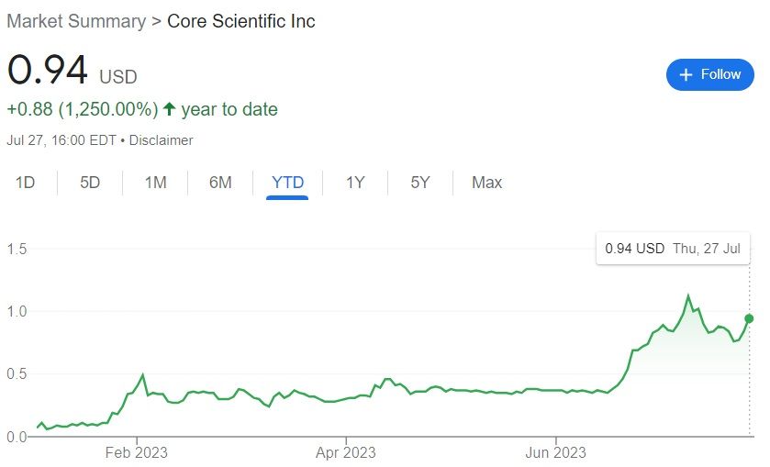Click the +0.88 (1,250.00%) change text
The width and height of the screenshot is (770, 467).
[83, 110]
